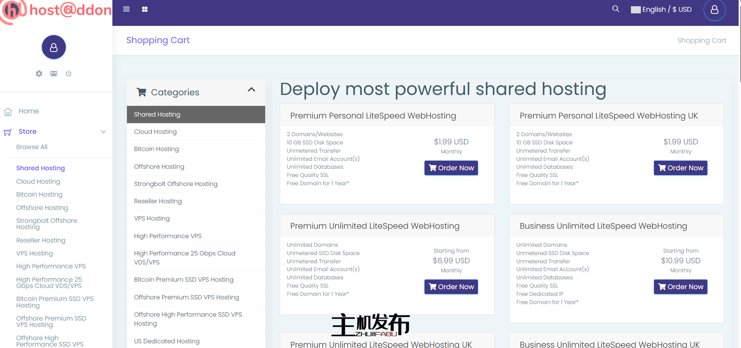Image resolution: width=741 pixels, height=348 pixels.
Task: Choose US Dedicated Hosting category
Action: click(196, 341)
